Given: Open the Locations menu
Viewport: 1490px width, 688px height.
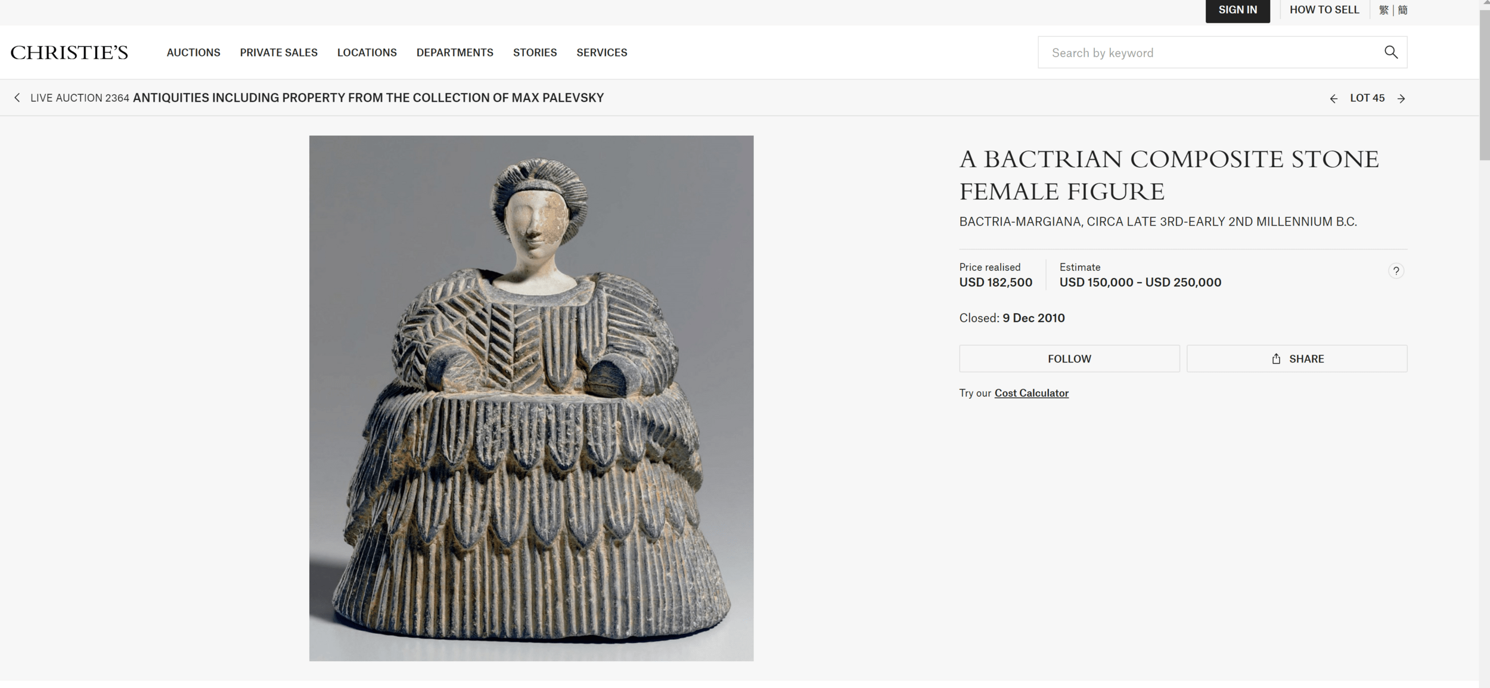Looking at the screenshot, I should (367, 52).
